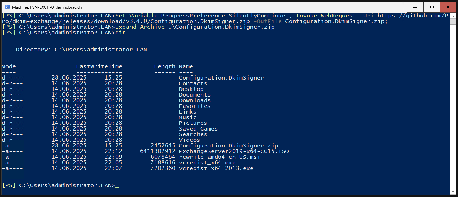Click the vcredist_x64_2013.exe listing
The image size is (458, 197).
point(216,168)
